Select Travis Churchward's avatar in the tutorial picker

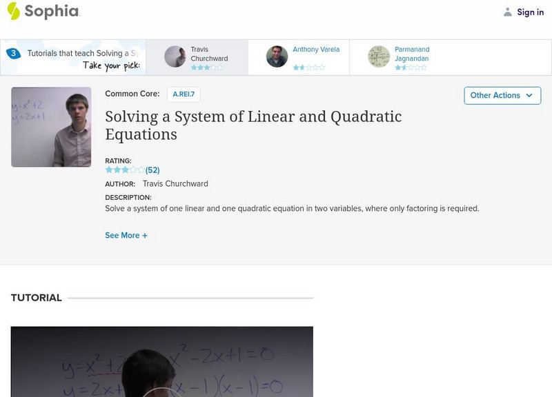[x=175, y=57]
